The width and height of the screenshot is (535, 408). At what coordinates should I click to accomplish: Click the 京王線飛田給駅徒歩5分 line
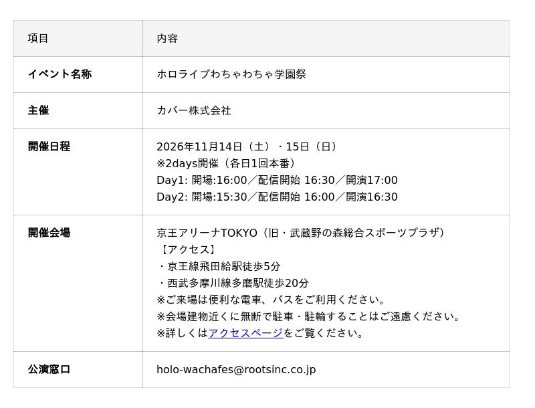(219, 266)
